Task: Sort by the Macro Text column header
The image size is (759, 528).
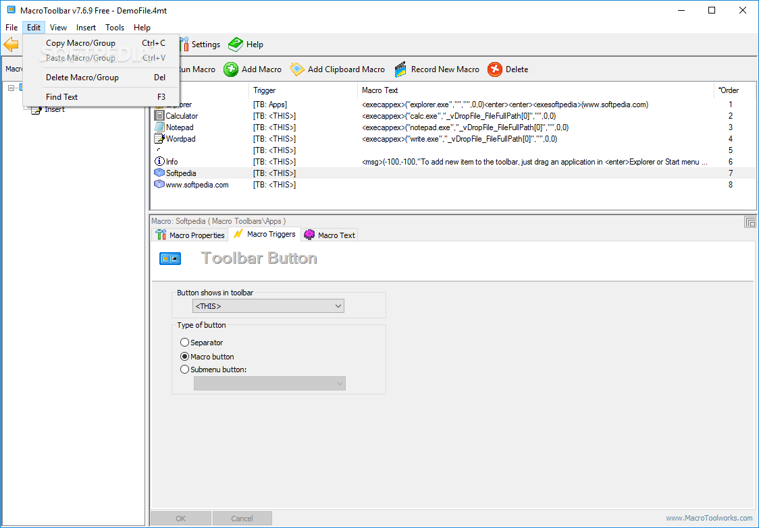Action: (x=536, y=90)
